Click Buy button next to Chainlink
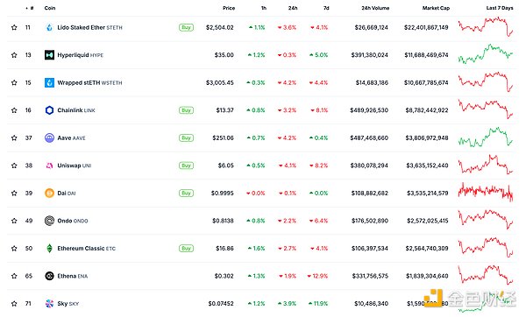526x317 pixels. pos(186,110)
